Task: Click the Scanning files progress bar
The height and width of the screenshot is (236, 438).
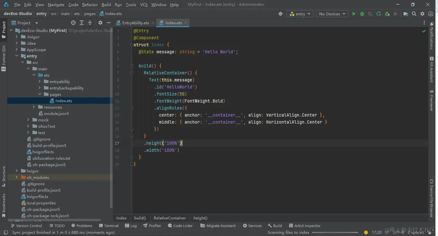Action: [x=335, y=232]
